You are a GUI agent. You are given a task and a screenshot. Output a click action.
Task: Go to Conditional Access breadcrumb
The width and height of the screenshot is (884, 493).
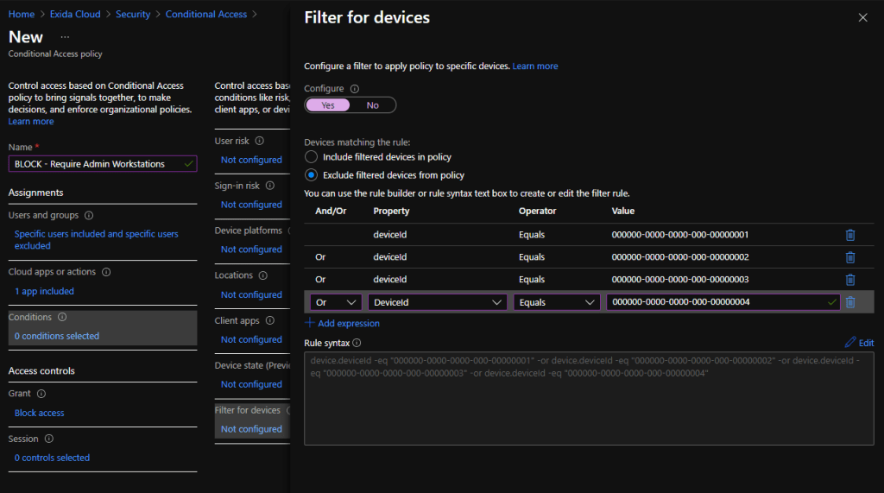coord(205,15)
